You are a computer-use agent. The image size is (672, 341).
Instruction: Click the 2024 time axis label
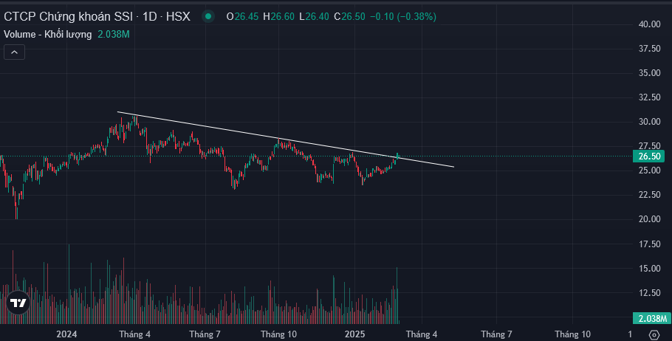(x=66, y=334)
